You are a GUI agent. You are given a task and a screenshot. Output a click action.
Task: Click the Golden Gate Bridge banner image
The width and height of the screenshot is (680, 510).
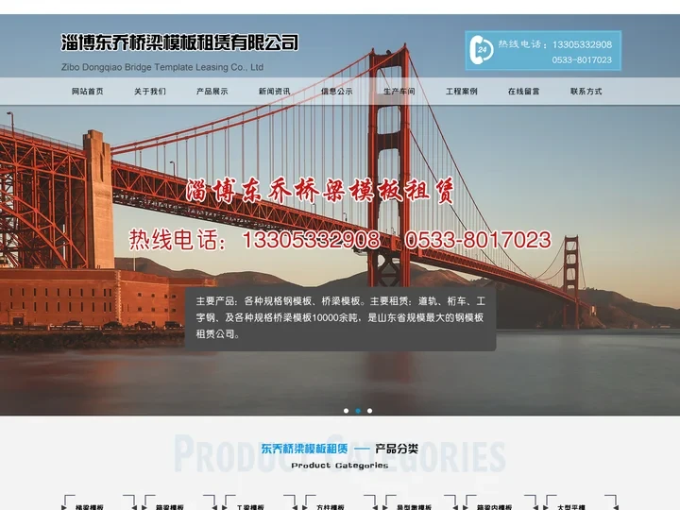(x=340, y=215)
